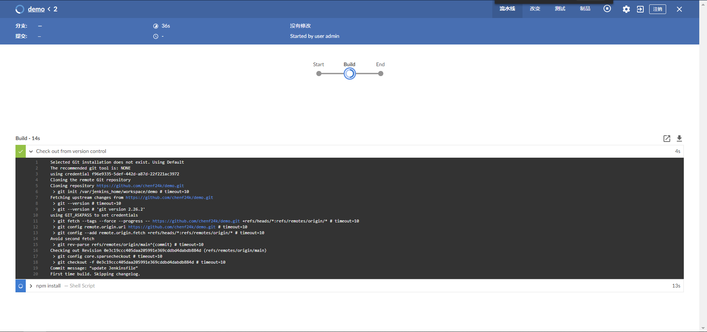
Task: Open the 制品 tab
Action: tap(584, 9)
